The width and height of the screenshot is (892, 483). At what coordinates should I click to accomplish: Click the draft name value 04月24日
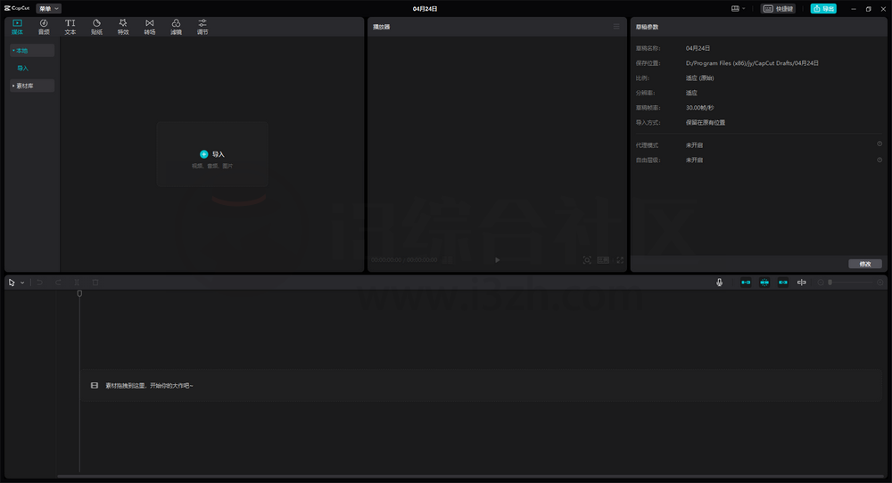tap(698, 48)
